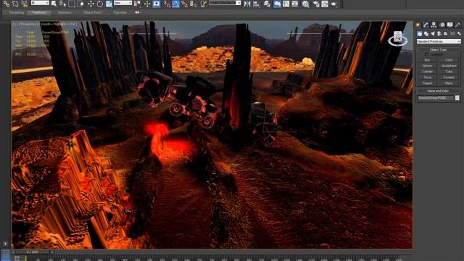Toggle Keyboard Shortcut Override button

157,4
